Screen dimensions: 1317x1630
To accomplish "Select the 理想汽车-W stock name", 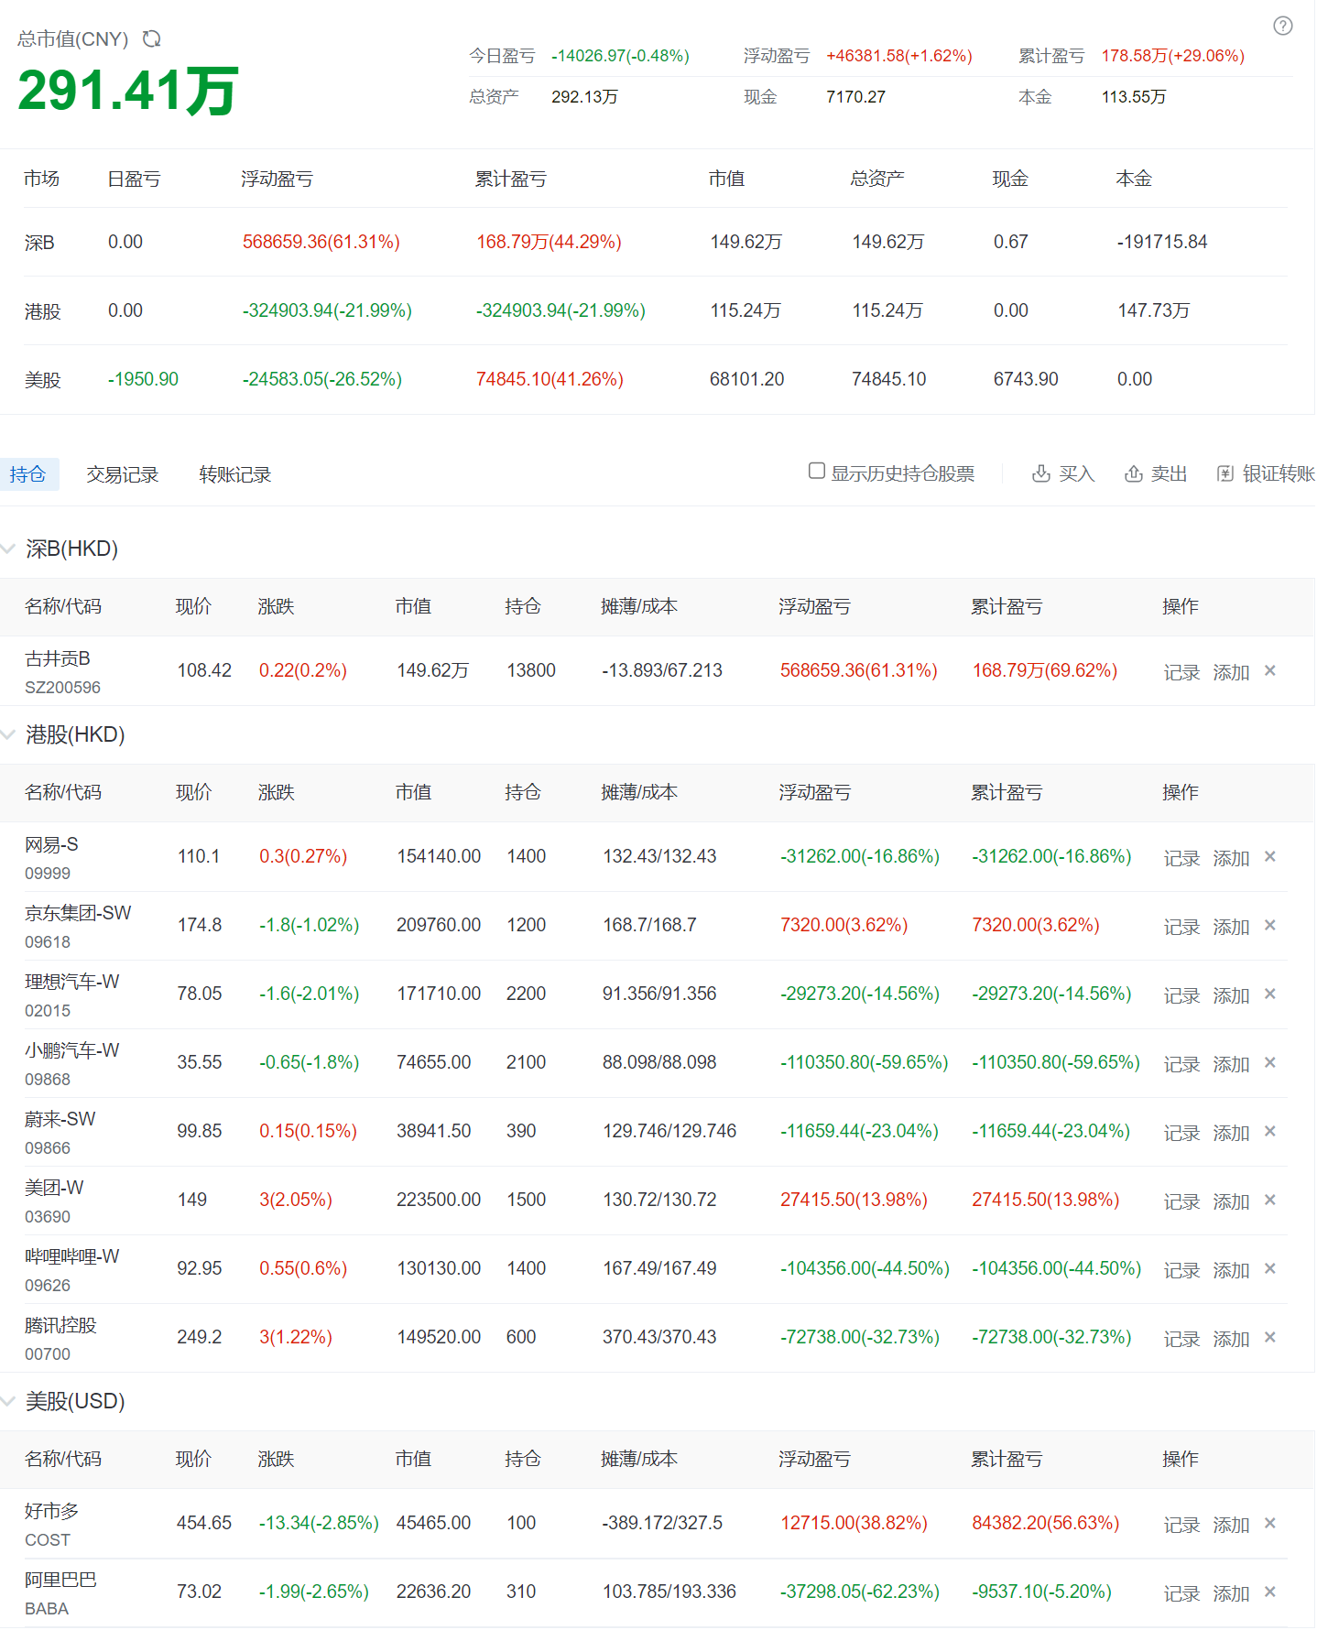I will [72, 982].
